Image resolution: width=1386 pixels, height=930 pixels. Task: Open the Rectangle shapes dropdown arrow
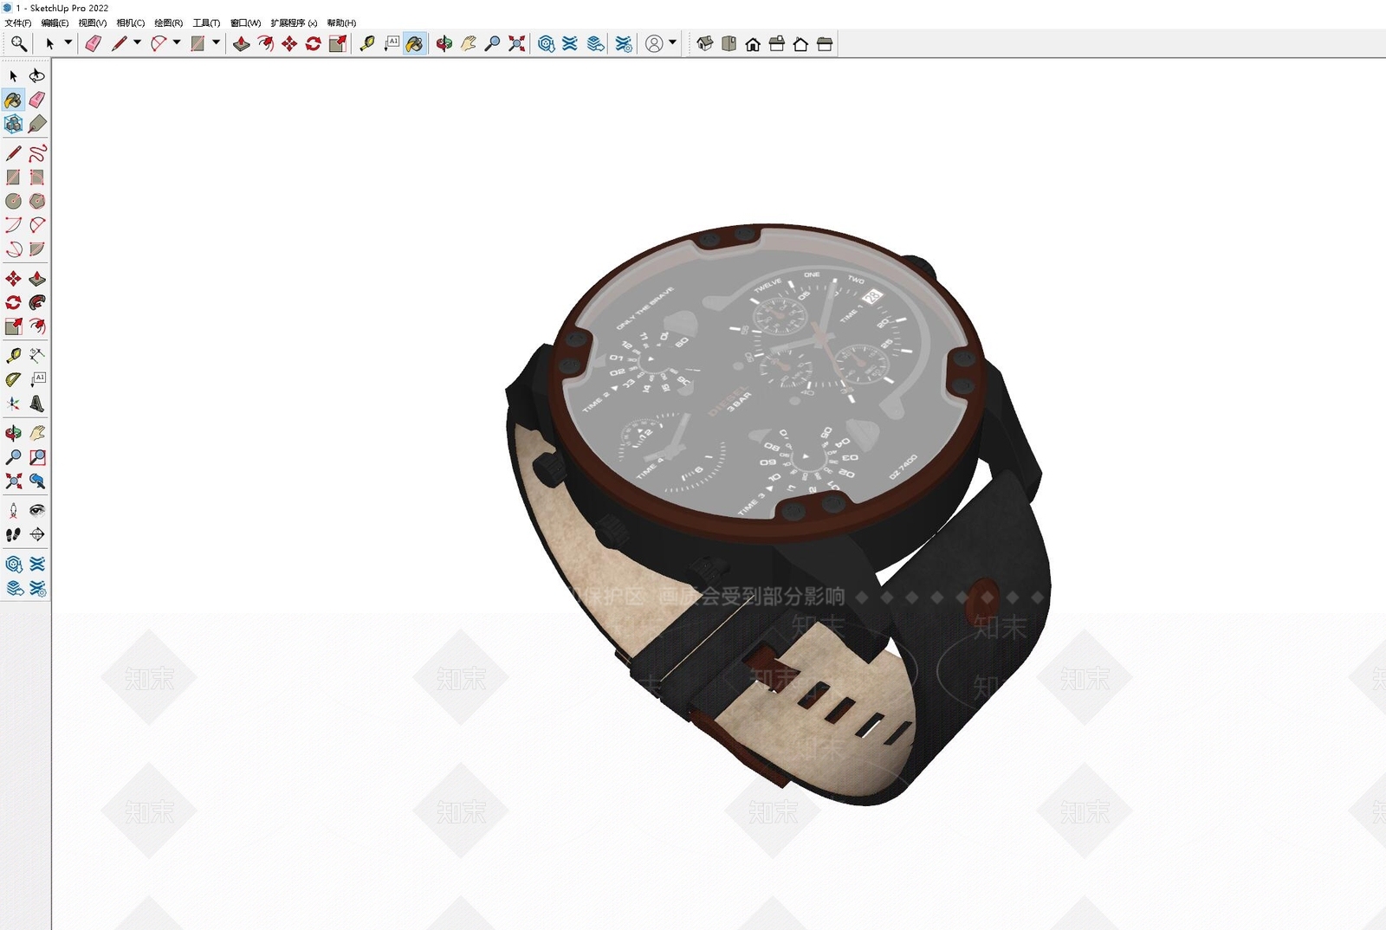click(x=217, y=42)
